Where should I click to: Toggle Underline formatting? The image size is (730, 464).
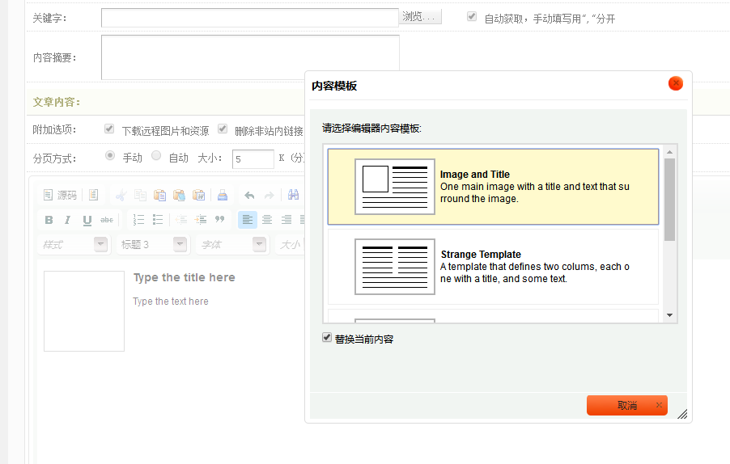(87, 220)
